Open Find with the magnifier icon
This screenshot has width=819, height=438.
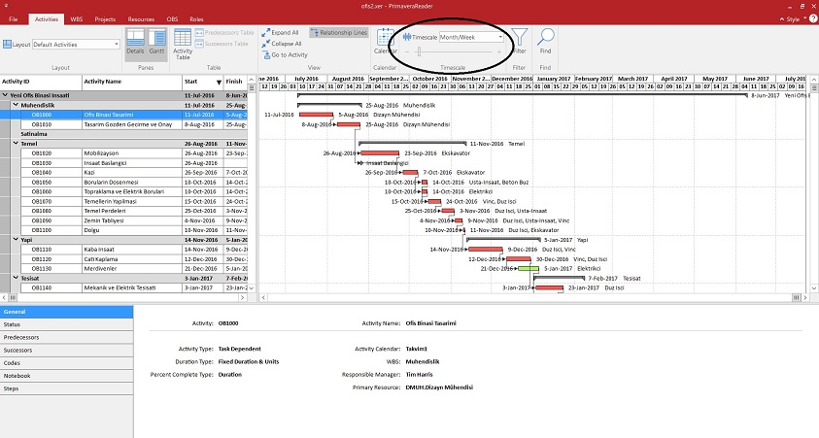(x=546, y=41)
